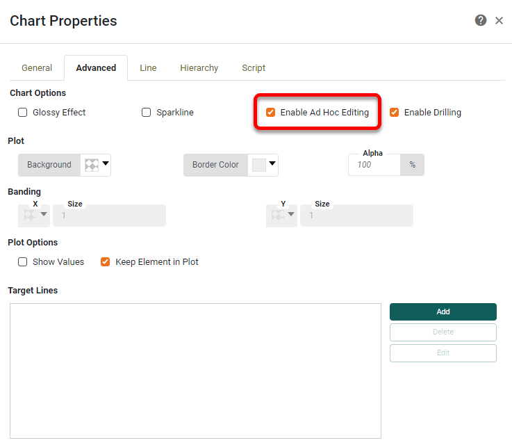Open the plot Background pattern dropdown
Screen dimensions: 512x445
click(106, 165)
